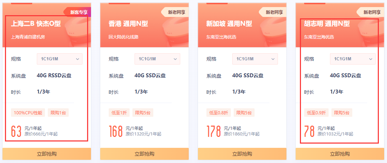Viewport: 387px width, 163px height.
Task: Open 1C1G1M dropdown on 新加坡 card
Action: click(255, 59)
